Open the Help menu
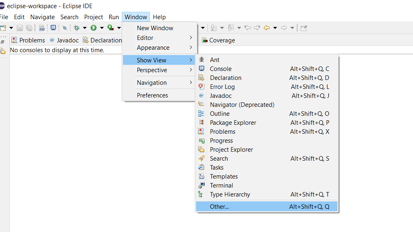The width and height of the screenshot is (413, 232). (159, 17)
